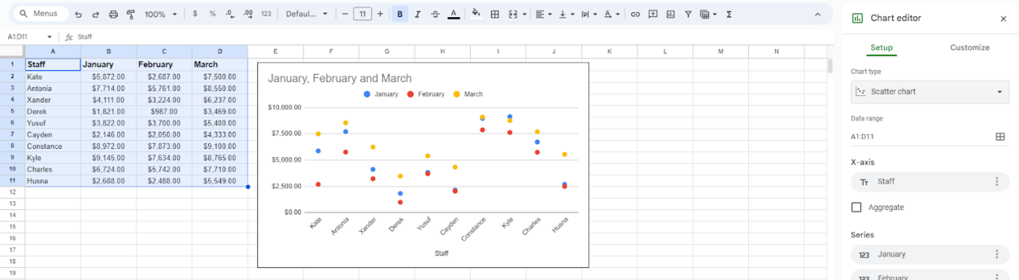Viewport: 1019px width, 280px height.
Task: Open the Chart type Scatter chart dropdown
Action: click(x=929, y=92)
